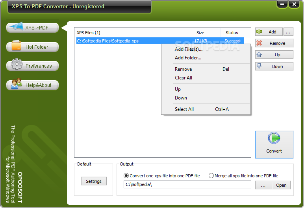Click the up arrow icon beside Up
The image size is (304, 208).
pyautogui.click(x=259, y=55)
